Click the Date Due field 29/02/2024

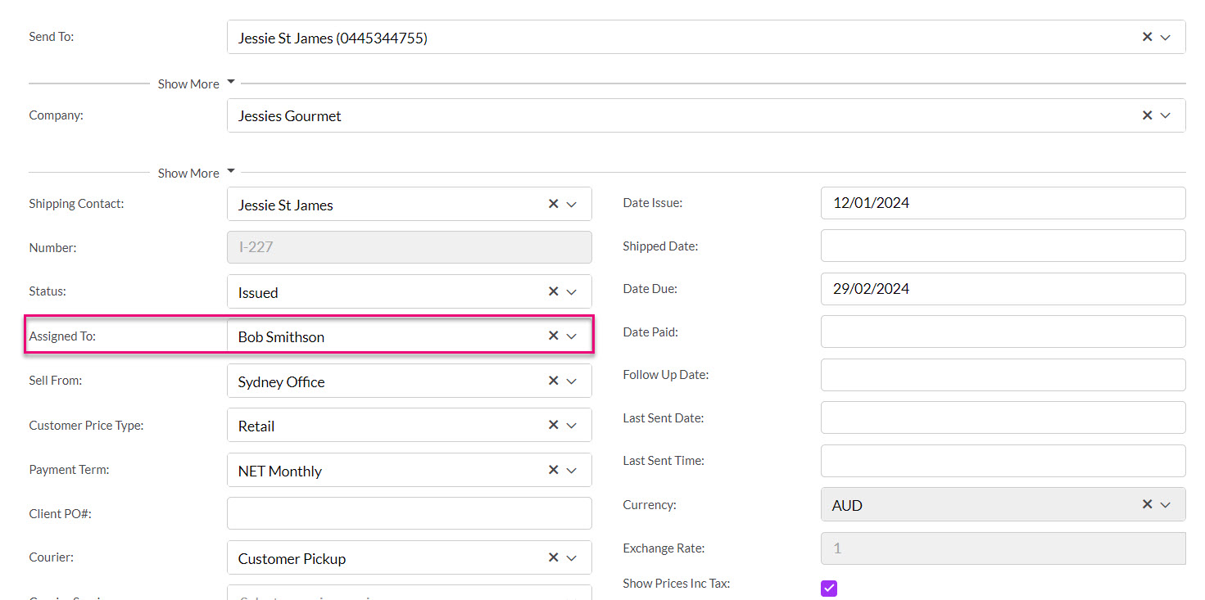click(x=1003, y=289)
